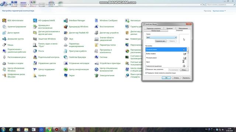Open Родительский контроль item
Screen dimensions: 236x132
pos(46,57)
